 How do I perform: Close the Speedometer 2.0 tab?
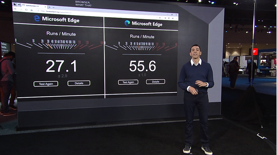(45, 7)
